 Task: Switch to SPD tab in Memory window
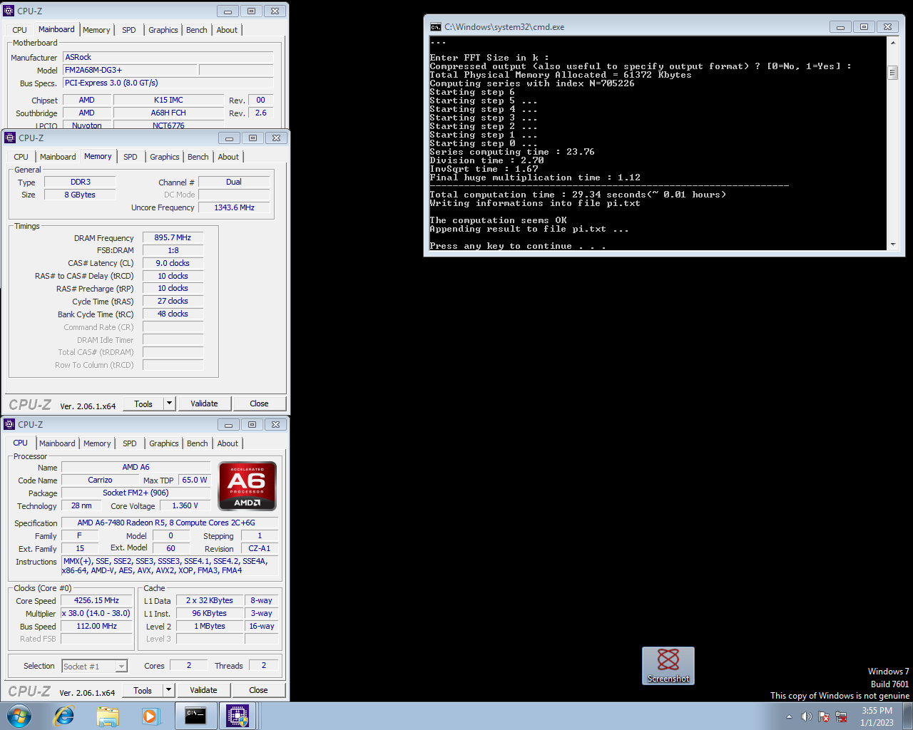130,157
